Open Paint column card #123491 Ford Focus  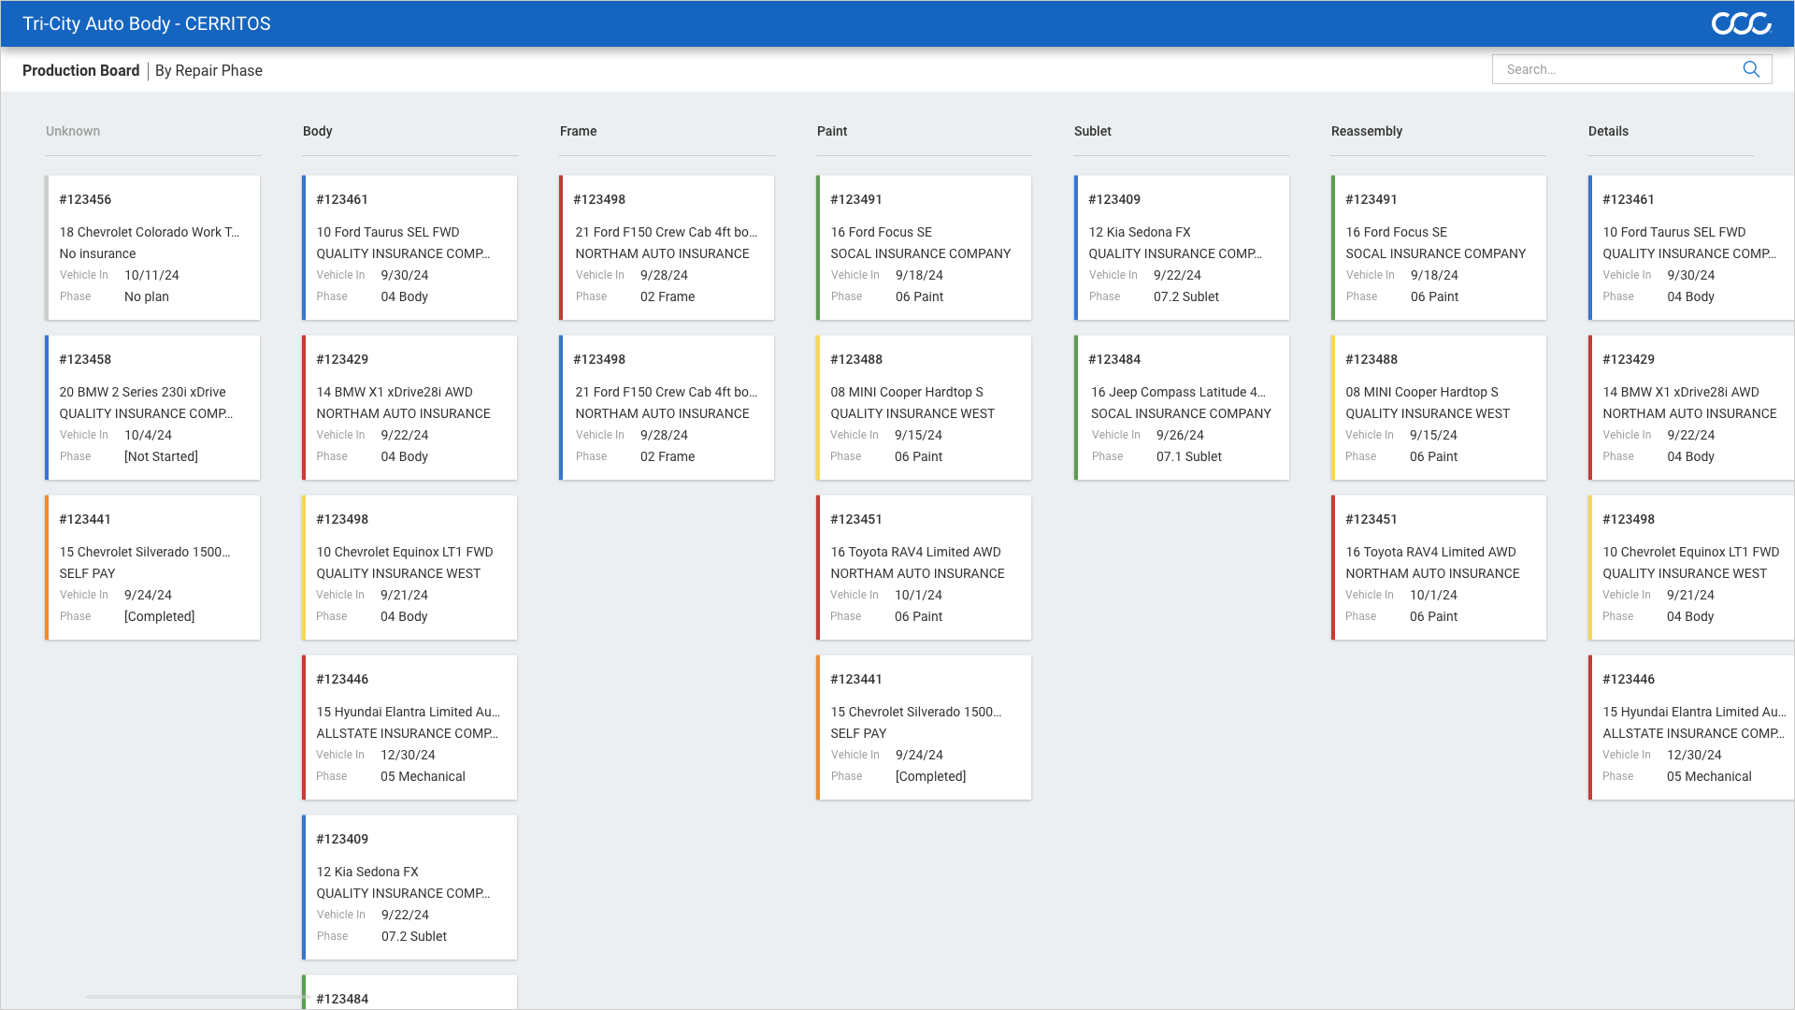coord(924,248)
